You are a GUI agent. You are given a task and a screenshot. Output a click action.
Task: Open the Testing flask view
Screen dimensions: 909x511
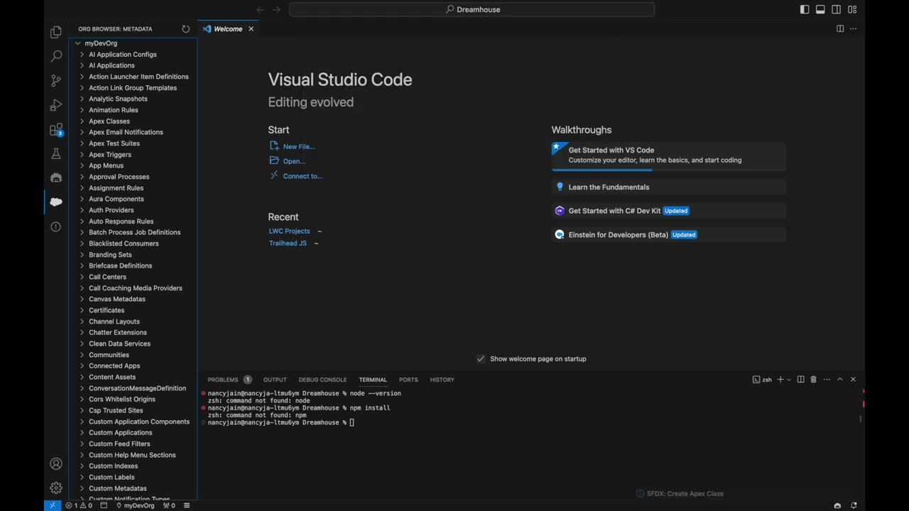(56, 153)
